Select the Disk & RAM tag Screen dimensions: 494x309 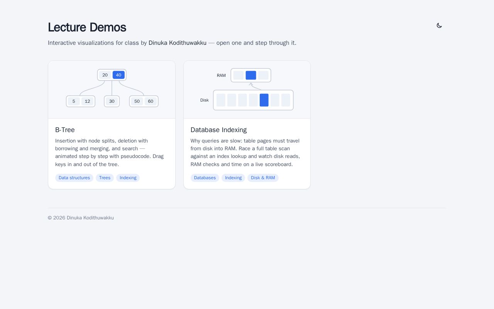pyautogui.click(x=263, y=178)
